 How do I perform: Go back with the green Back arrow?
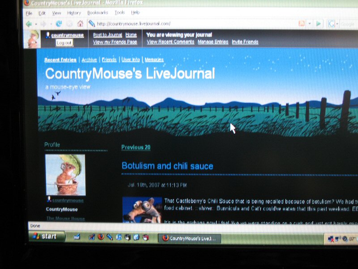(29, 24)
